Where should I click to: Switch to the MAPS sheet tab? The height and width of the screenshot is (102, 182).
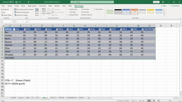[81, 98]
